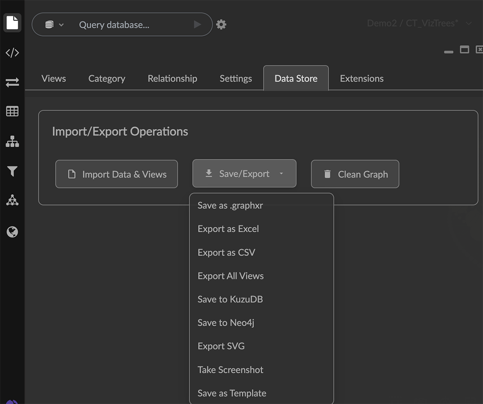
Task: Switch to the Views tab
Action: tap(54, 79)
